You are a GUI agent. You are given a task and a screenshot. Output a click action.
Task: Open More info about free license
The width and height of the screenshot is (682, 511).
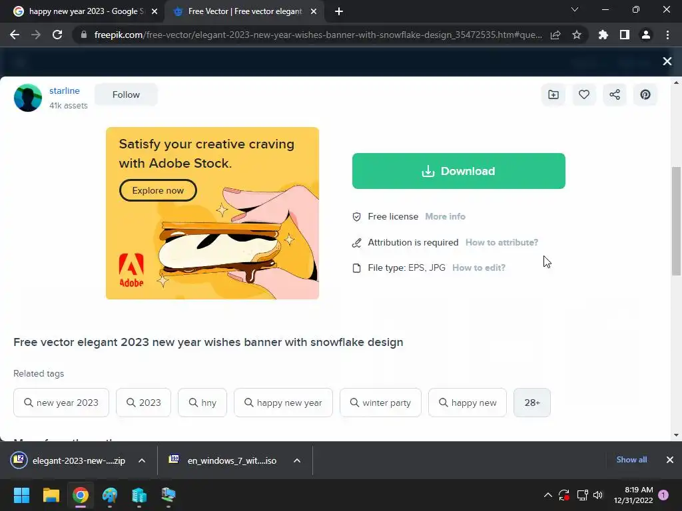click(x=445, y=216)
